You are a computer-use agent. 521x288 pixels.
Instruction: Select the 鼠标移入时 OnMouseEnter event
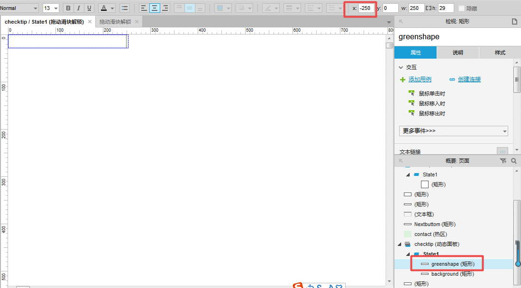pos(431,104)
